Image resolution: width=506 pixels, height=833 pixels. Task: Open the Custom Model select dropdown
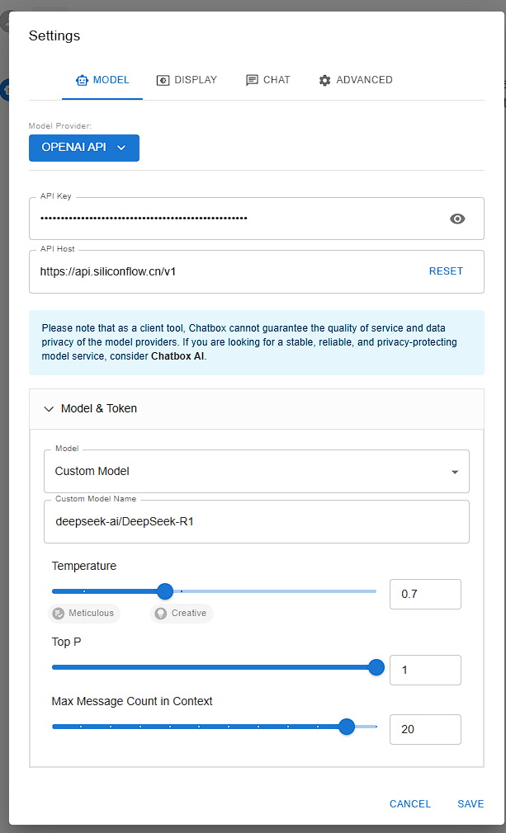257,471
